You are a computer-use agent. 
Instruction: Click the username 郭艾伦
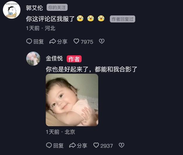[x=34, y=8]
